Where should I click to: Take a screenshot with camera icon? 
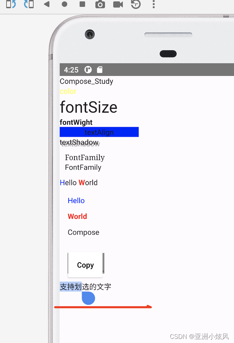tap(100, 4)
